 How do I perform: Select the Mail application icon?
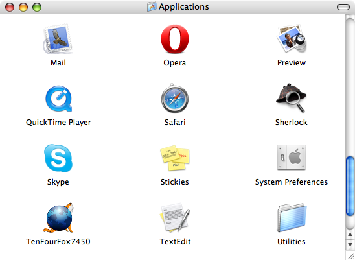pyautogui.click(x=58, y=39)
